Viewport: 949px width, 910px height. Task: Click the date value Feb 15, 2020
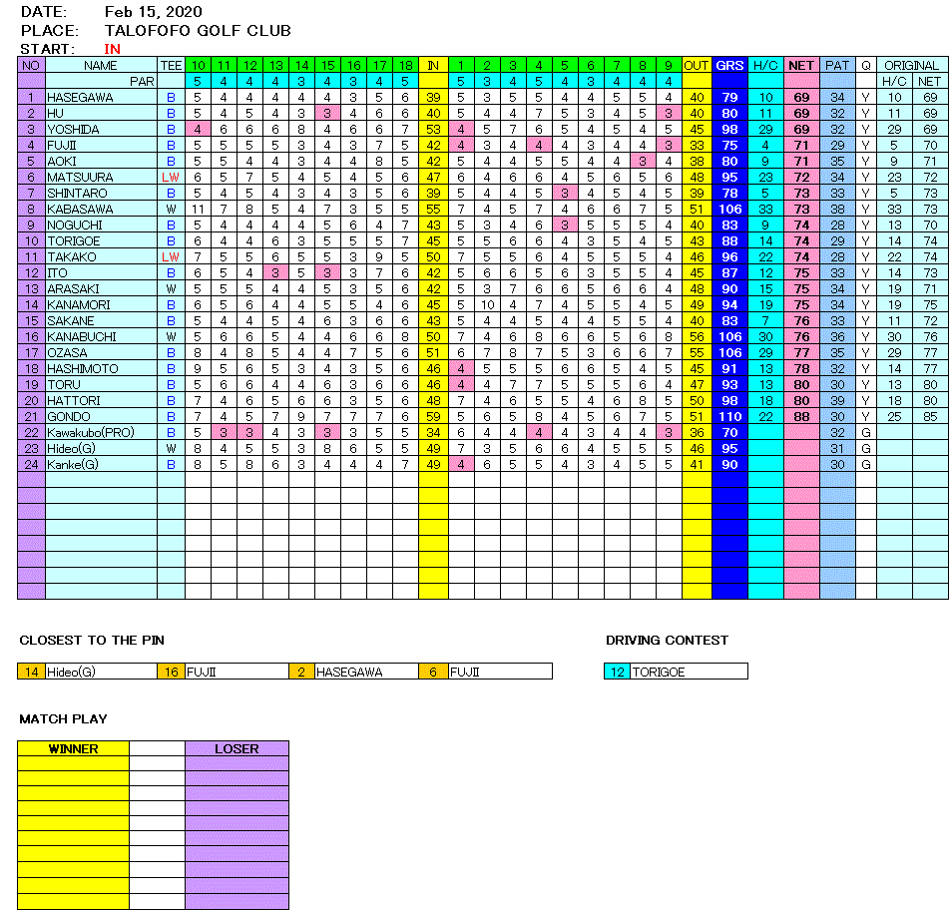coord(153,12)
